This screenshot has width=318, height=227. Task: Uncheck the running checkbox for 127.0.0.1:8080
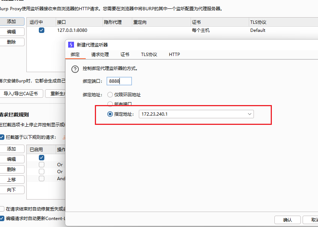click(x=41, y=30)
